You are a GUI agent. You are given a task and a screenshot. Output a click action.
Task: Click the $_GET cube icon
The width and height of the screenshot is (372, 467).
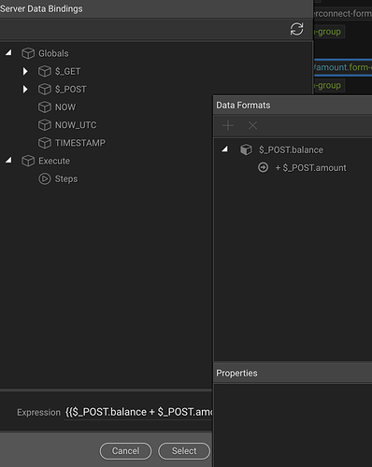[45, 71]
